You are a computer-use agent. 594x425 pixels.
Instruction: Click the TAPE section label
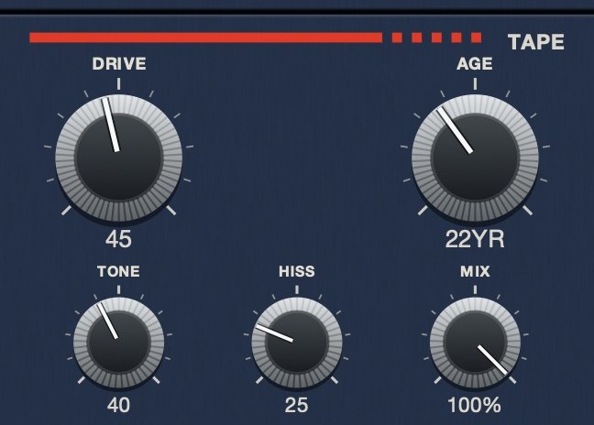coord(536,42)
